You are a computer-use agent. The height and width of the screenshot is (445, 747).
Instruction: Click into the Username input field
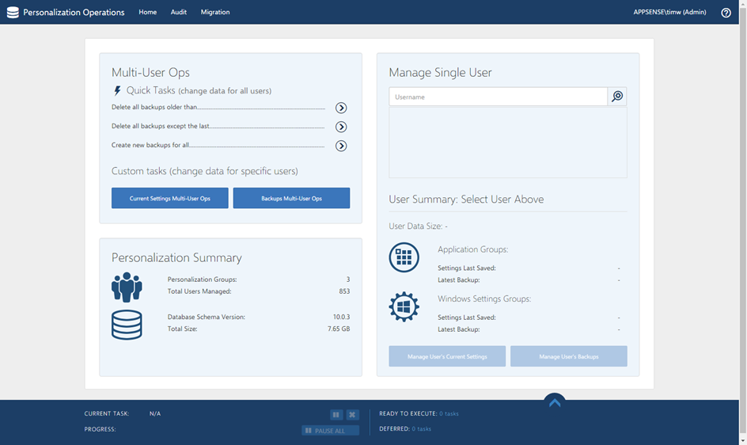pyautogui.click(x=499, y=97)
